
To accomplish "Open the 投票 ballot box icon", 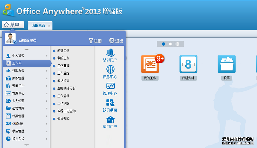I will pos(227,64).
